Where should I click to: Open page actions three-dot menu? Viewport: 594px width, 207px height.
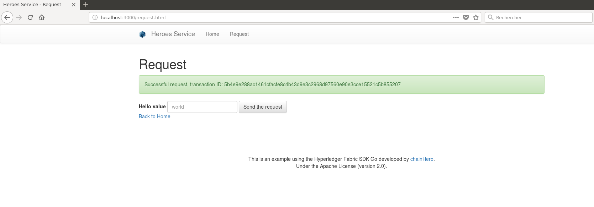456,17
